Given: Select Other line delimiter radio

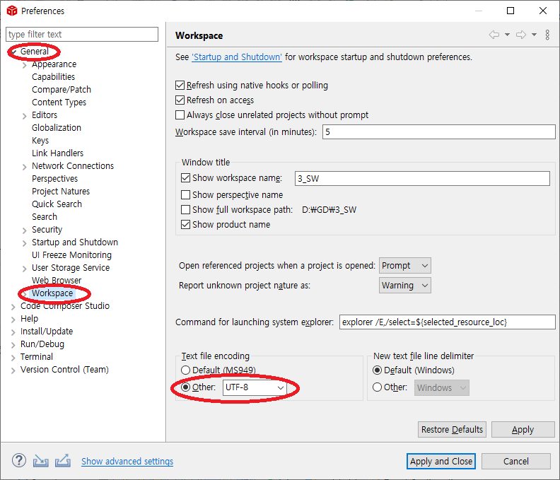Looking at the screenshot, I should point(377,387).
